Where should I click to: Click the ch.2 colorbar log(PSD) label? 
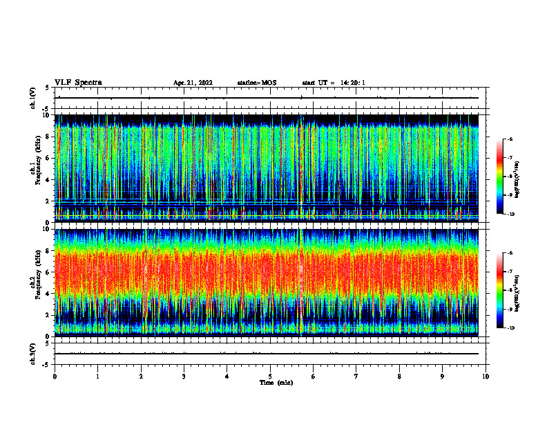(x=517, y=293)
